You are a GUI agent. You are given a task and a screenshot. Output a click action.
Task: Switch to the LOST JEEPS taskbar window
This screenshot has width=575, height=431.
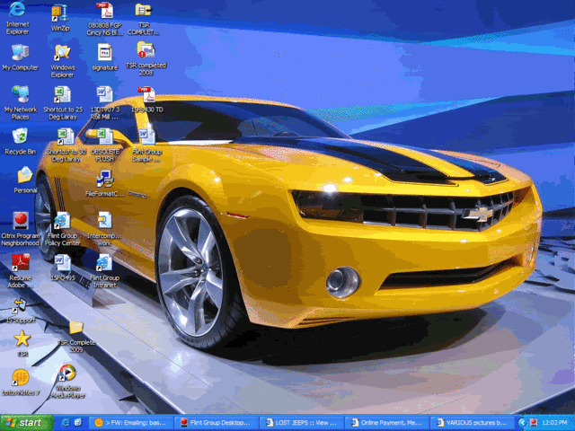pos(303,423)
